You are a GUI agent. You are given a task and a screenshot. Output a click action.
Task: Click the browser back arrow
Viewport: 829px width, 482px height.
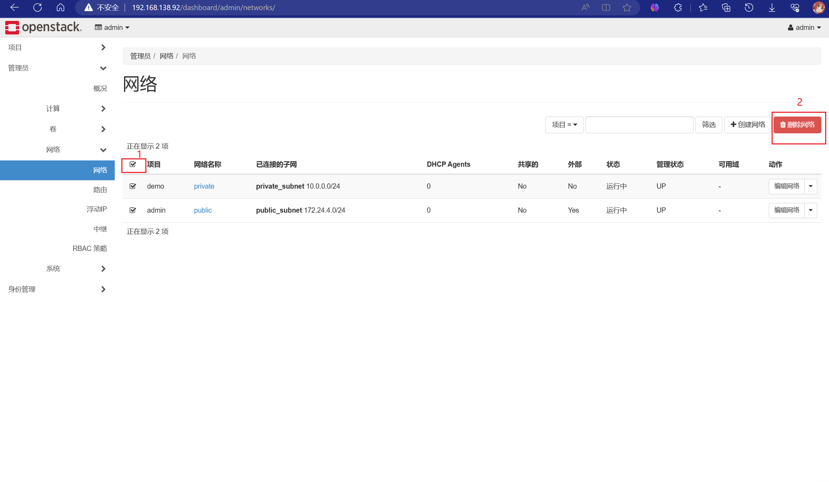click(x=15, y=7)
